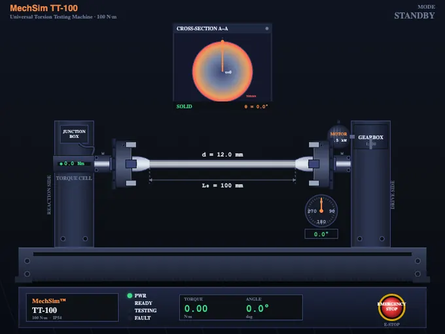Click the READY status label

(x=143, y=303)
